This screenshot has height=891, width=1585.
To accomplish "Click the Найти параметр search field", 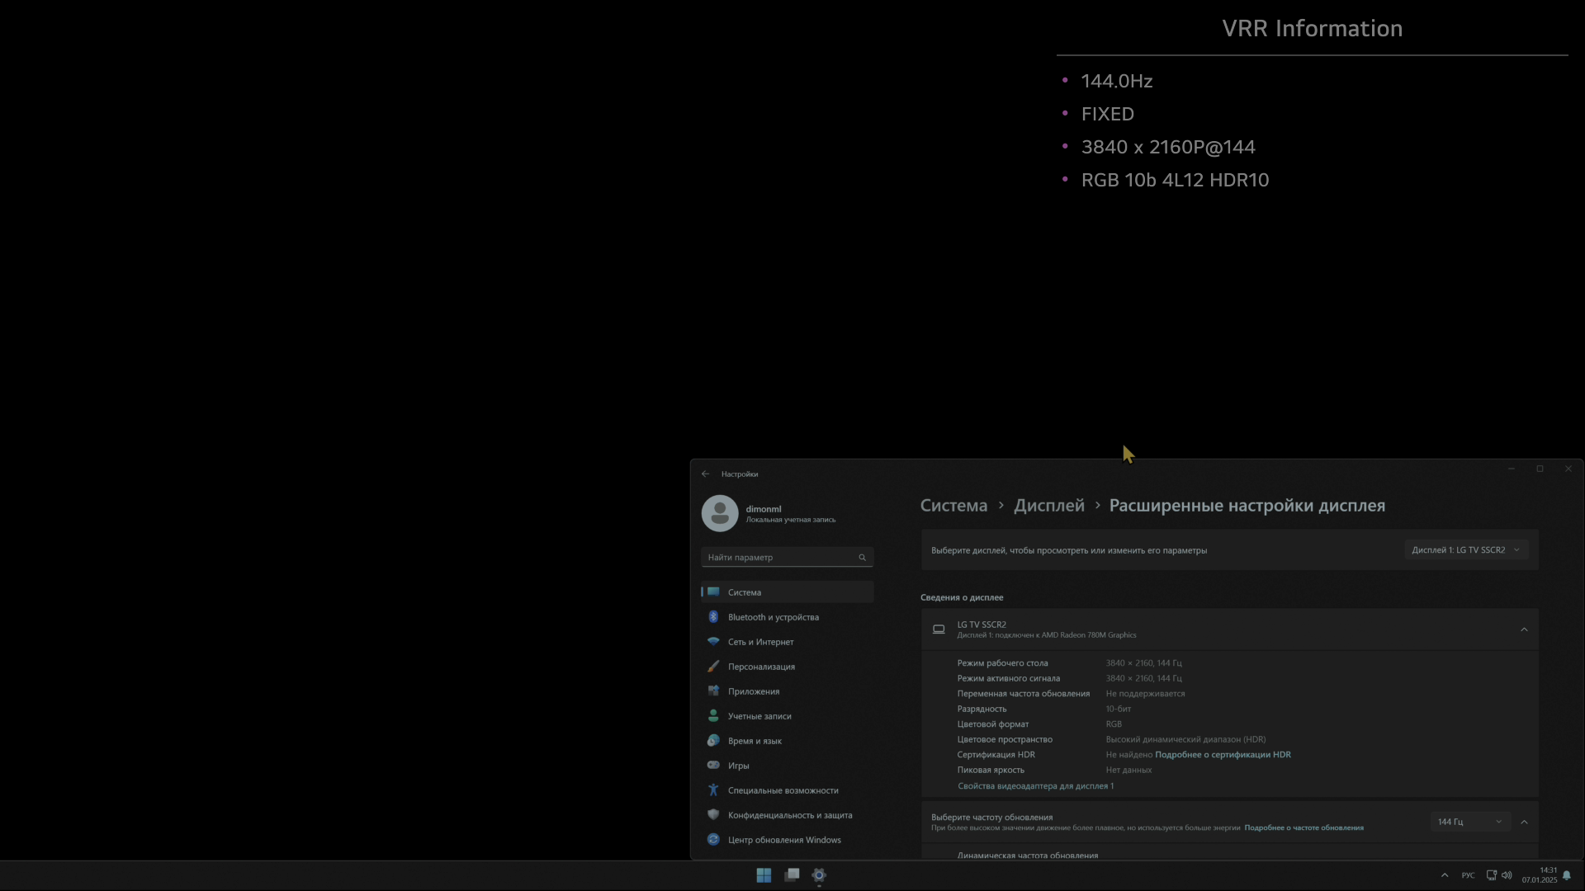I will 776,558.
